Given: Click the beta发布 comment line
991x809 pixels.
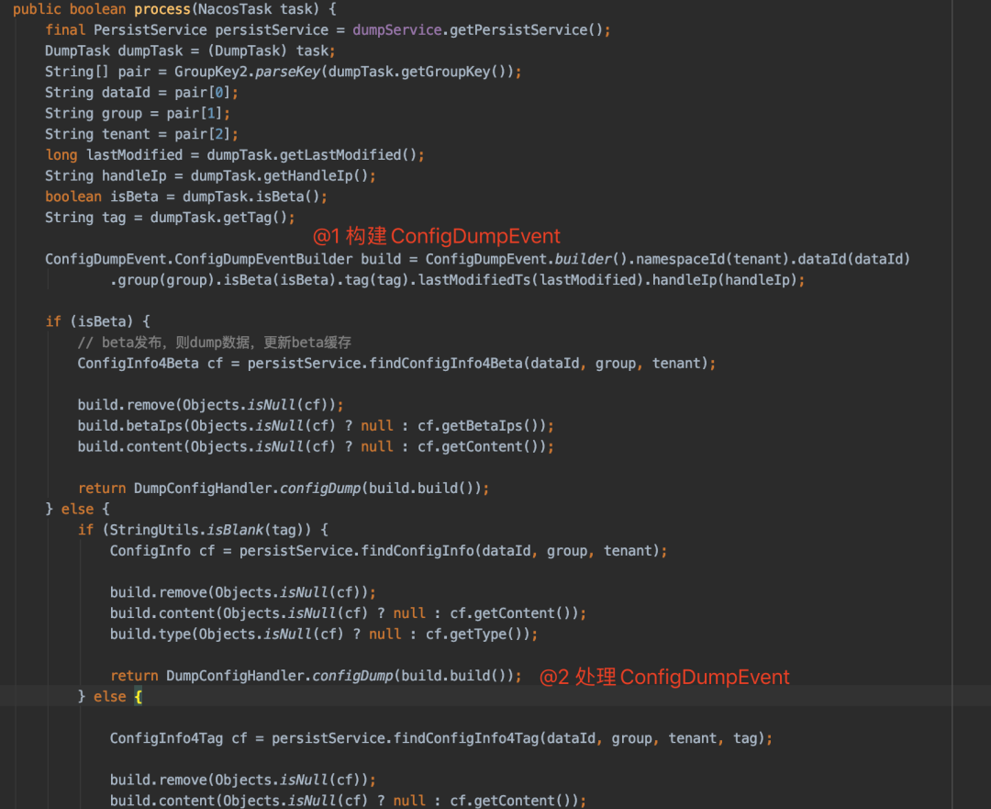Looking at the screenshot, I should coord(214,343).
